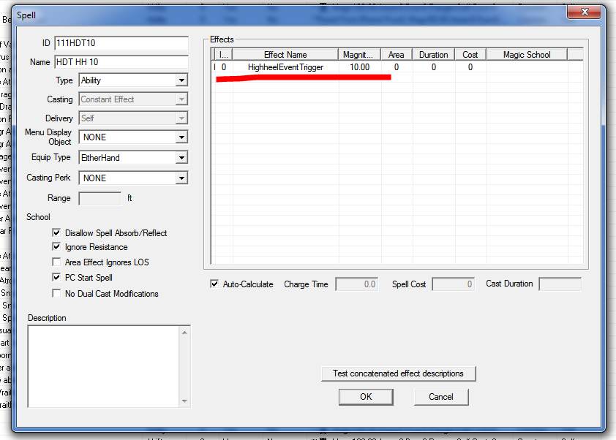Click the Cost column header

pos(470,55)
